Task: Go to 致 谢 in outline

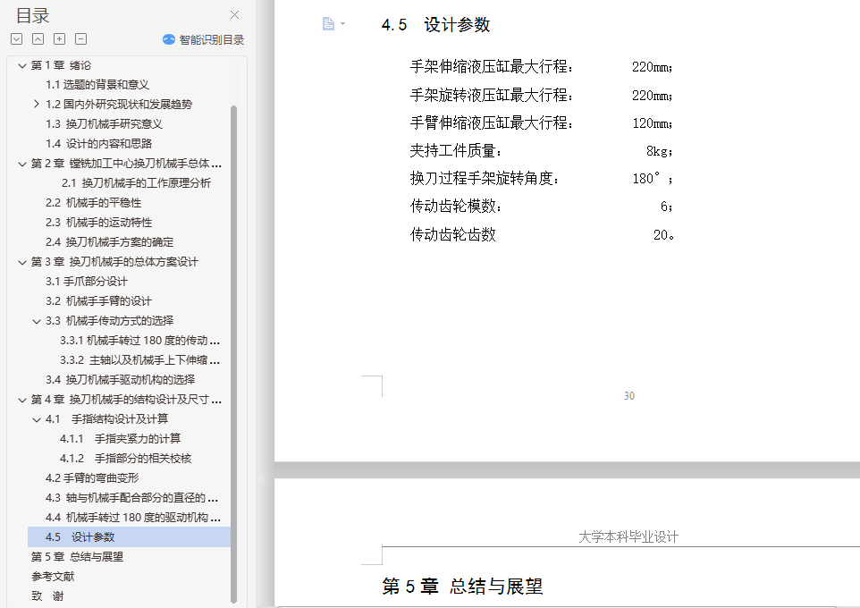Action: 47,596
